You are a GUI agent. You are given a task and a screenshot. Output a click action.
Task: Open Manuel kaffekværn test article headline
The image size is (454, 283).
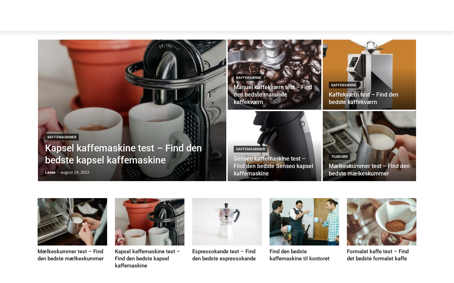[x=273, y=95]
